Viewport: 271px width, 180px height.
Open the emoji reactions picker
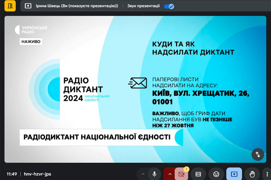coord(216,174)
